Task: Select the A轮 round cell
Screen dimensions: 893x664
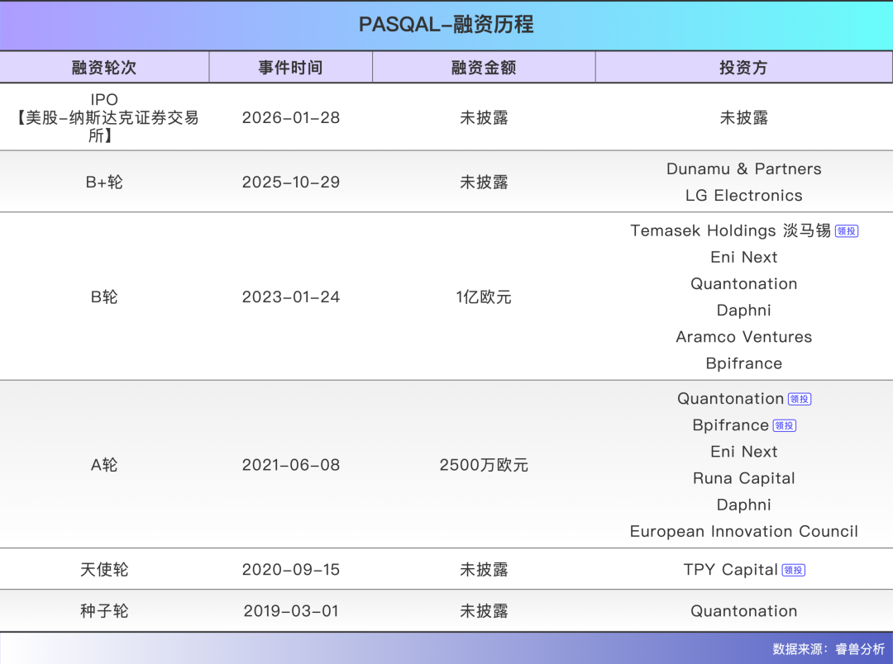Action: (104, 465)
